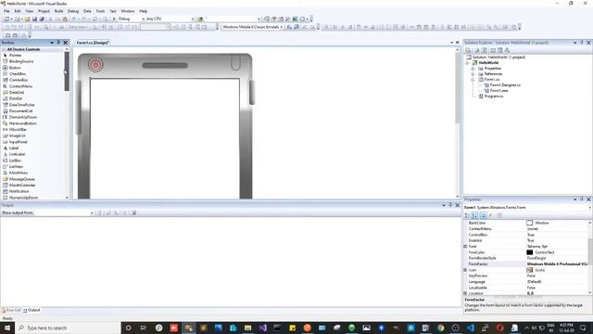This screenshot has height=334, width=593.
Task: Click the Categorized icon in the Properties panel
Action: click(x=467, y=215)
